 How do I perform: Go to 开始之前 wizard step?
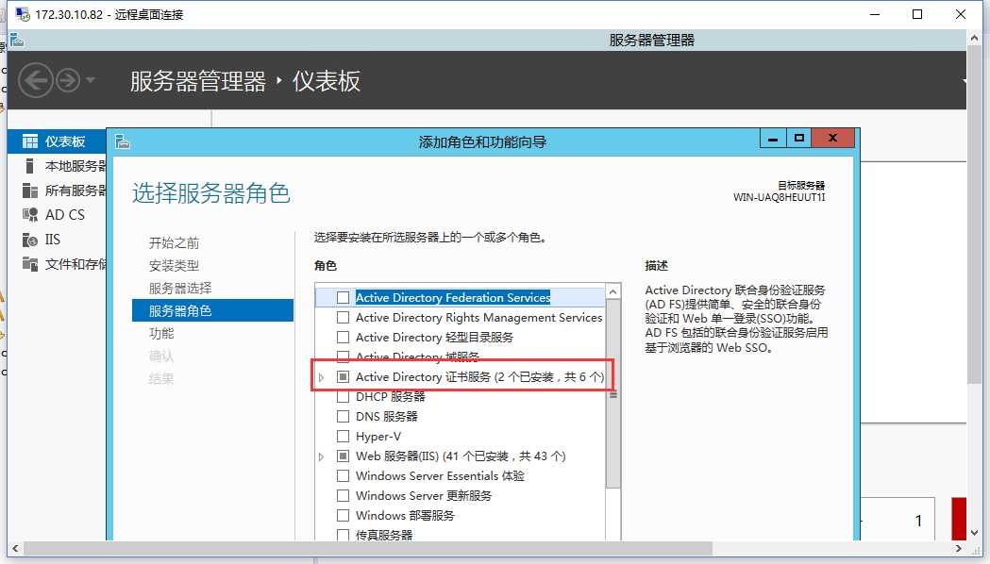pos(175,243)
